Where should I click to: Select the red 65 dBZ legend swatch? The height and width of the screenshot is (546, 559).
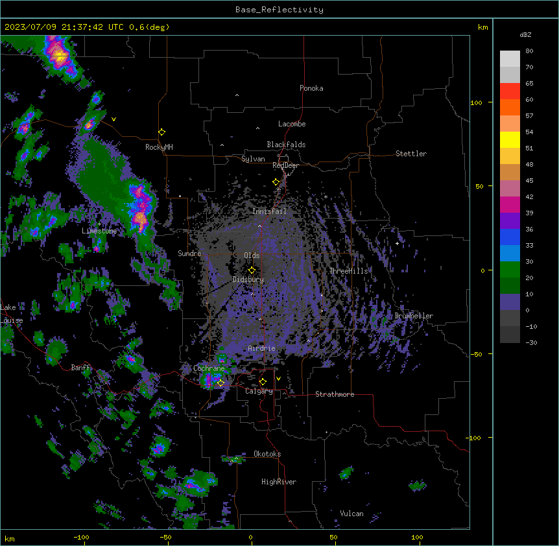tap(510, 91)
